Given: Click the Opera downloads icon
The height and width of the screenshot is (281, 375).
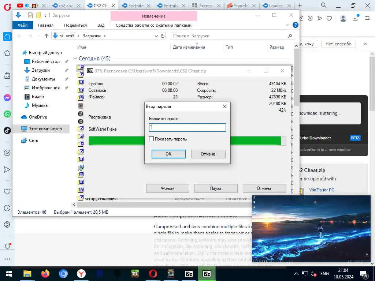Looking at the screenshot, I should 356,18.
